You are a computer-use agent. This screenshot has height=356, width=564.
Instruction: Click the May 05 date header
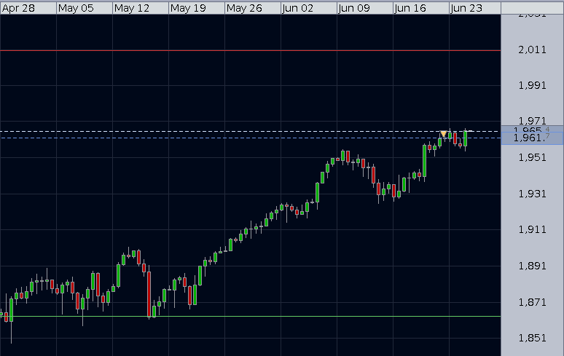[85, 8]
